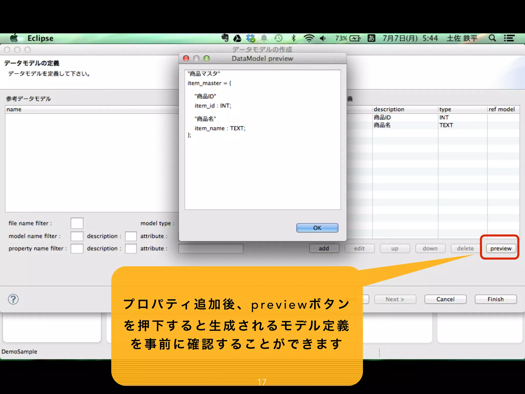Click the file name filter field
This screenshot has width=525, height=394.
pos(77,223)
